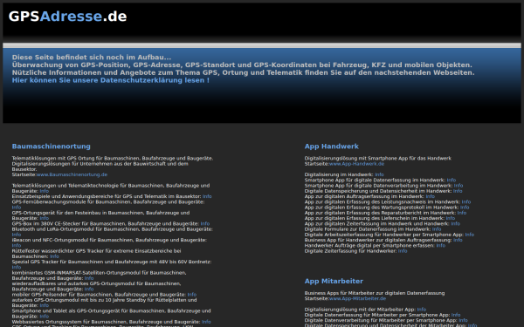
Task: Open Info for mobiler GPS-Peilsender
Action: 192,295
